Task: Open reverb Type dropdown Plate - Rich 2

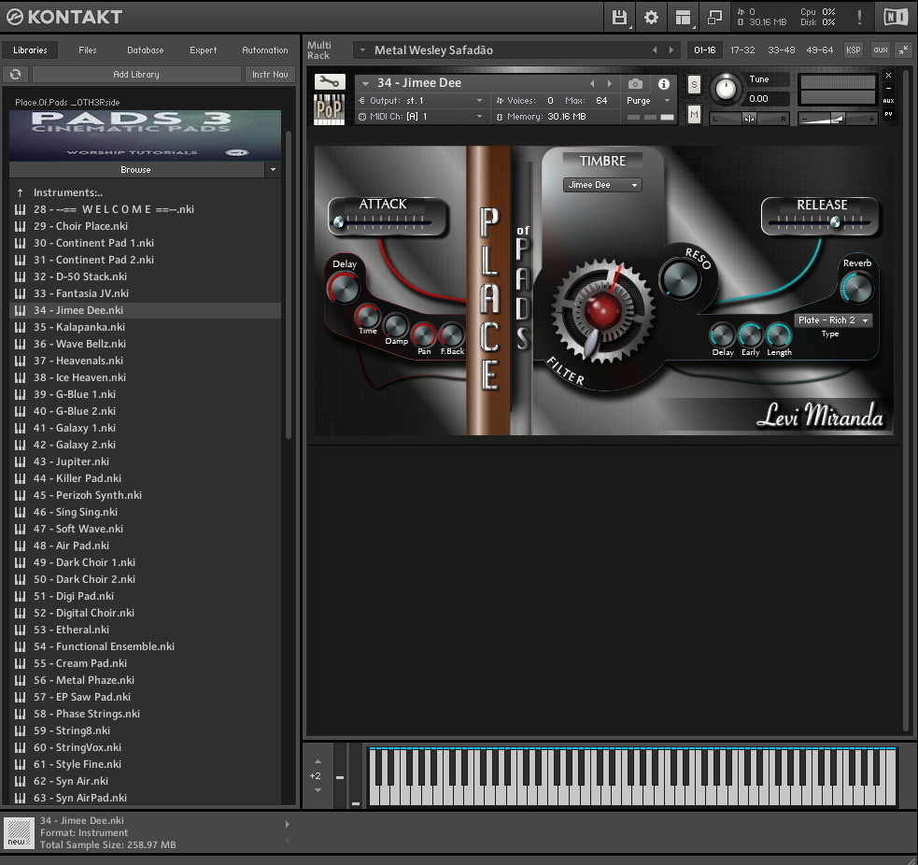Action: (833, 320)
